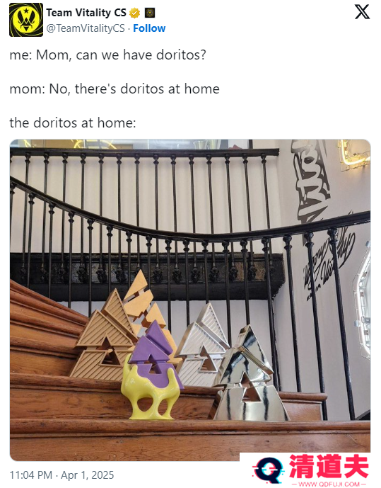Click the chrome mirrored trophy
This screenshot has width=381, height=488.
[249, 375]
